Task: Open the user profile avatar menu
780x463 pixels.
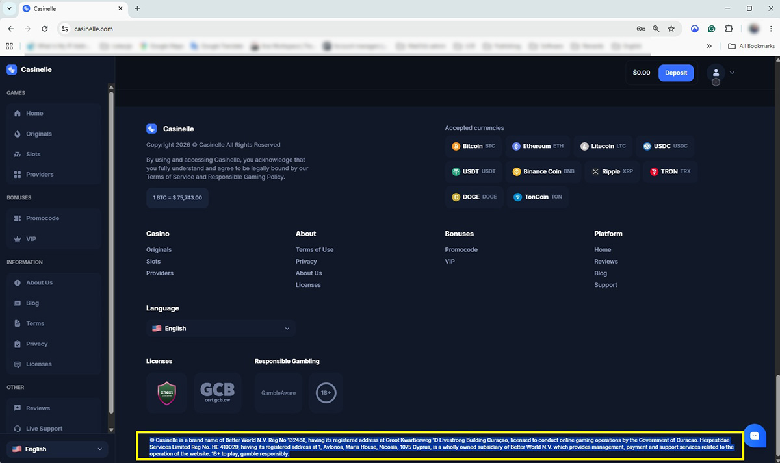Action: point(716,73)
